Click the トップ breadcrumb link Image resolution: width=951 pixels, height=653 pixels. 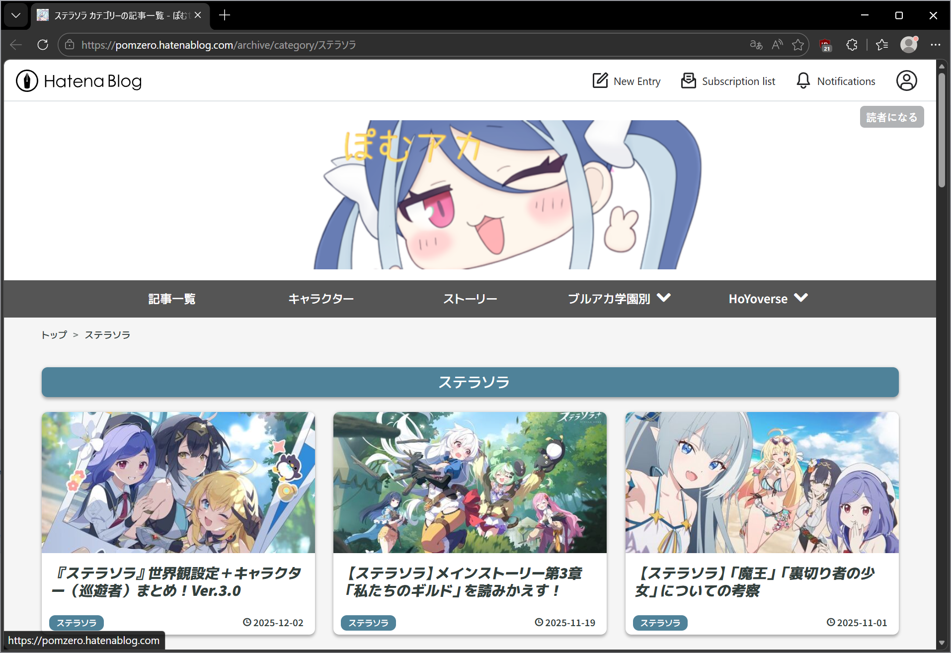[x=54, y=335]
